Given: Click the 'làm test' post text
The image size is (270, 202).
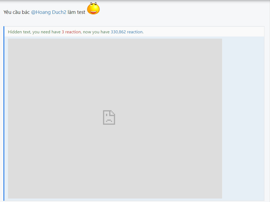Looking at the screenshot, I should pyautogui.click(x=76, y=12).
